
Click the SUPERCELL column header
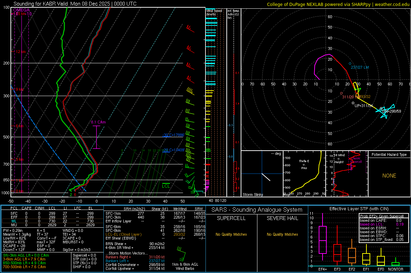coord(231,218)
